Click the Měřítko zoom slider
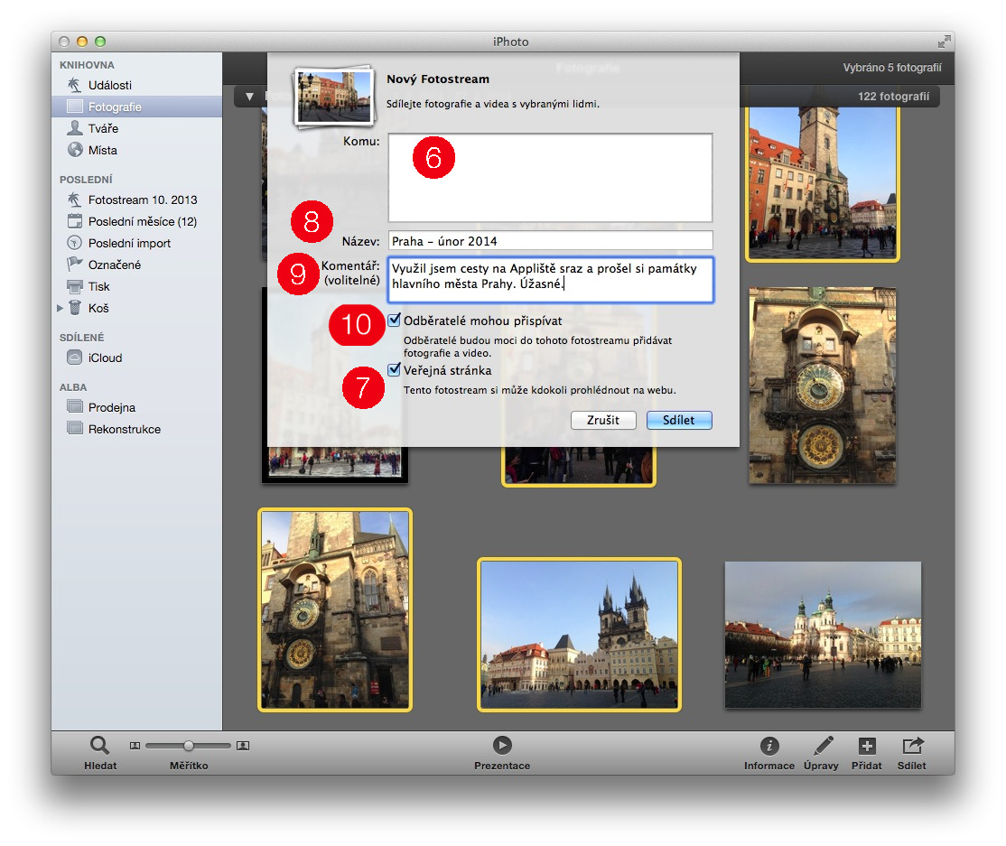Image resolution: width=1006 pixels, height=846 pixels. [189, 746]
